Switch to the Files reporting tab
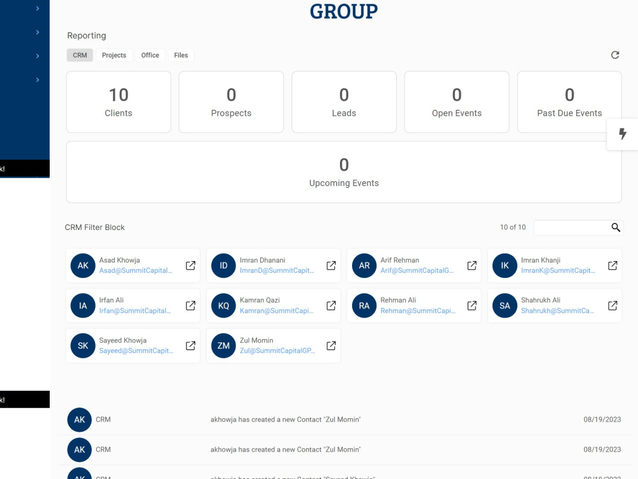 [181, 55]
